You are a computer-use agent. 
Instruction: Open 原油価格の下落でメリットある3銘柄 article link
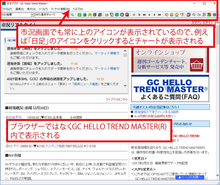156,112
